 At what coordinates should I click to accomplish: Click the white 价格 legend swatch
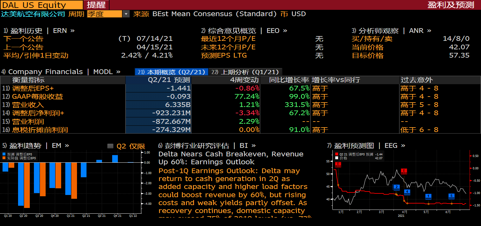337,158
